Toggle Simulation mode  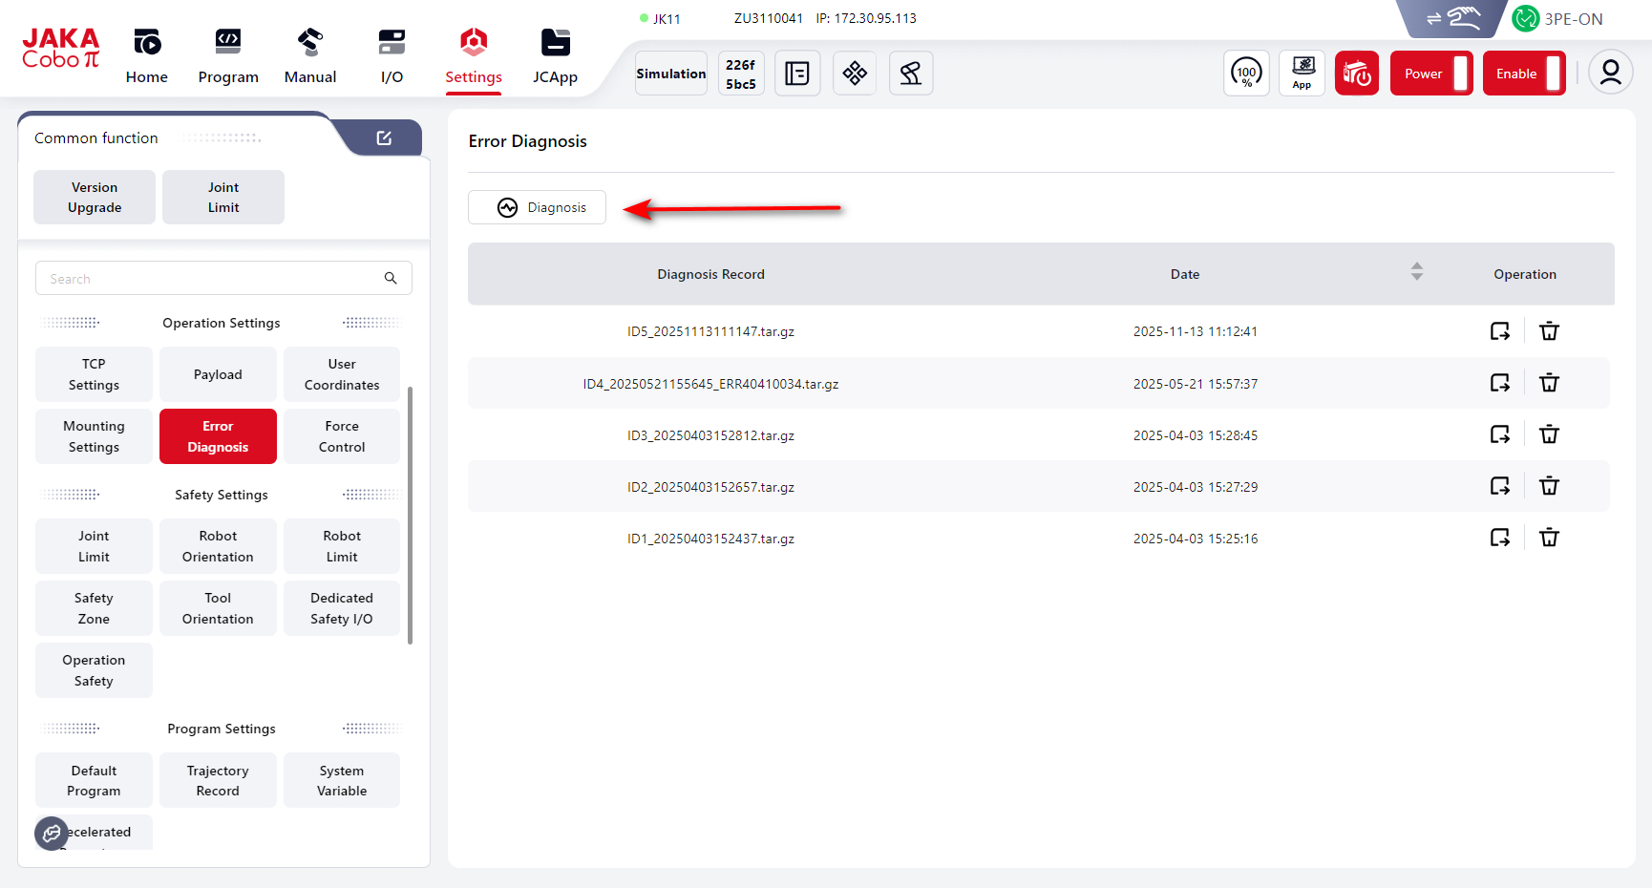pos(671,74)
